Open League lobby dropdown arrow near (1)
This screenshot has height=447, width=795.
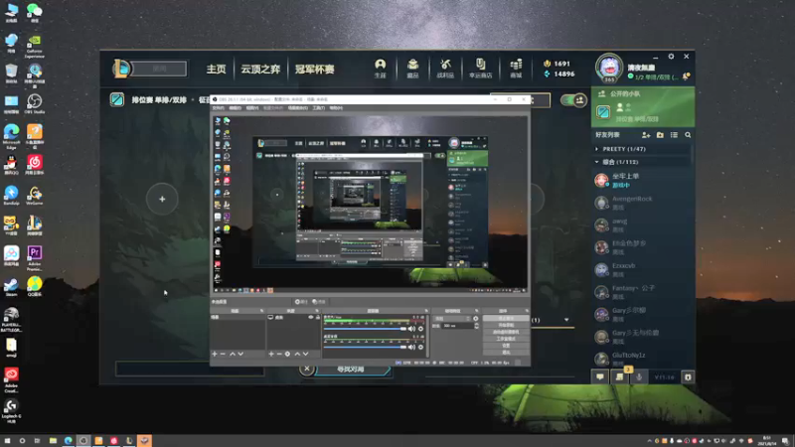[566, 320]
